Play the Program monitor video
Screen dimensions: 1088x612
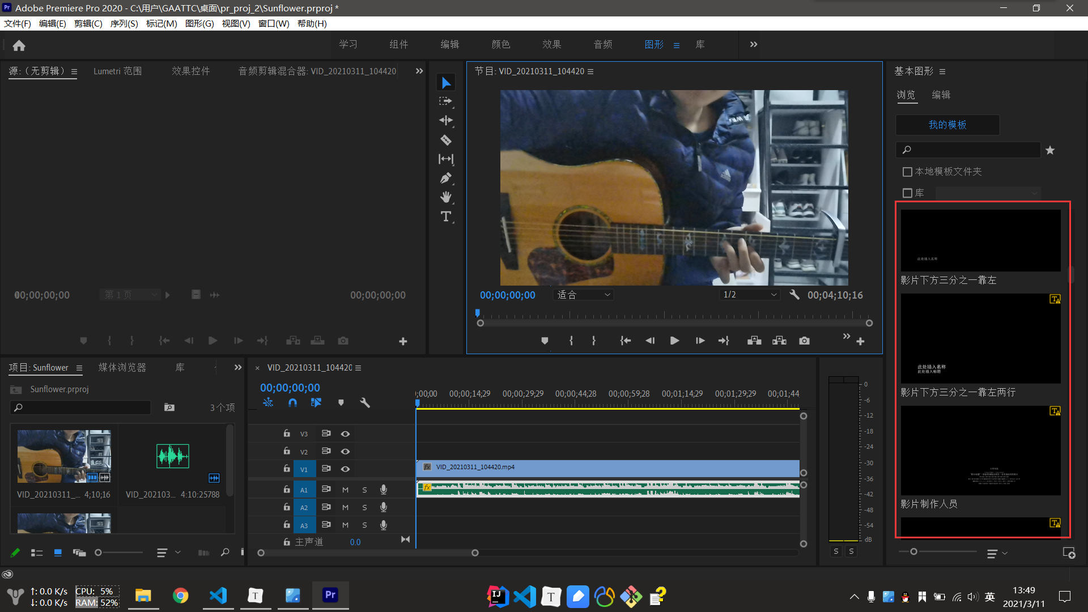[674, 341]
